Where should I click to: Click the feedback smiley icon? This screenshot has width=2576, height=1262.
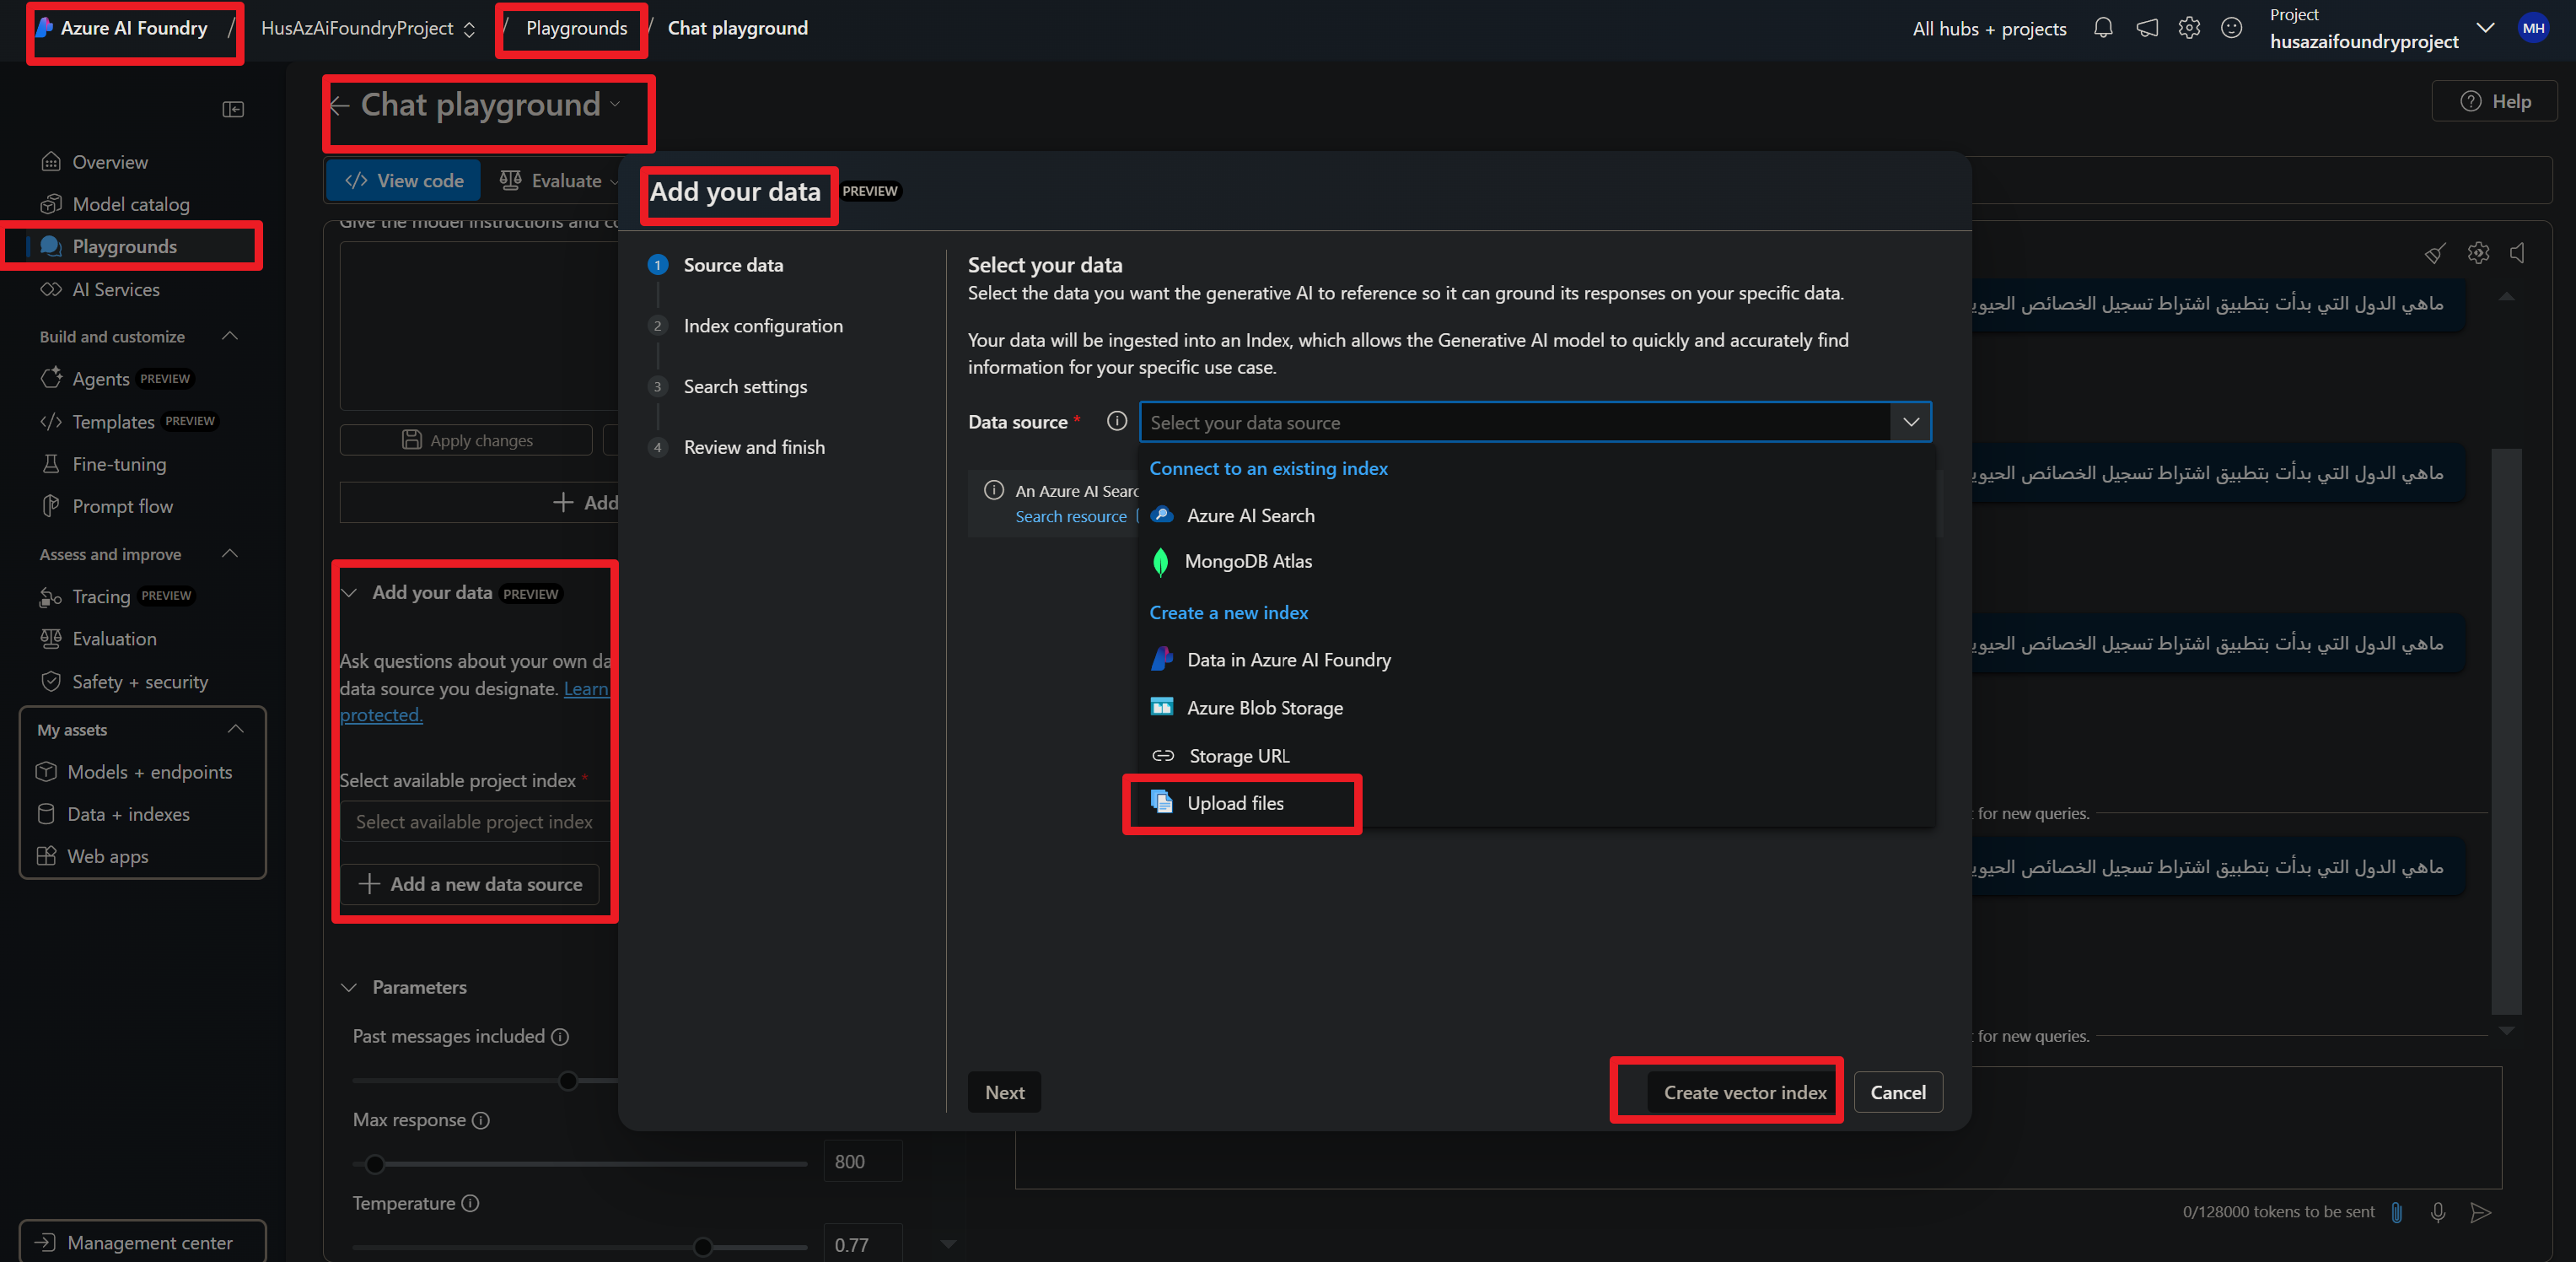(x=2231, y=28)
